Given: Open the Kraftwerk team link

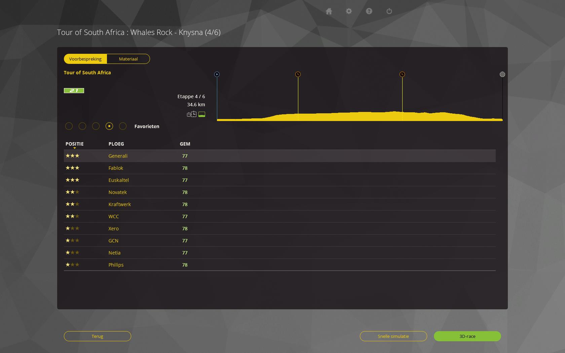Looking at the screenshot, I should (x=120, y=204).
